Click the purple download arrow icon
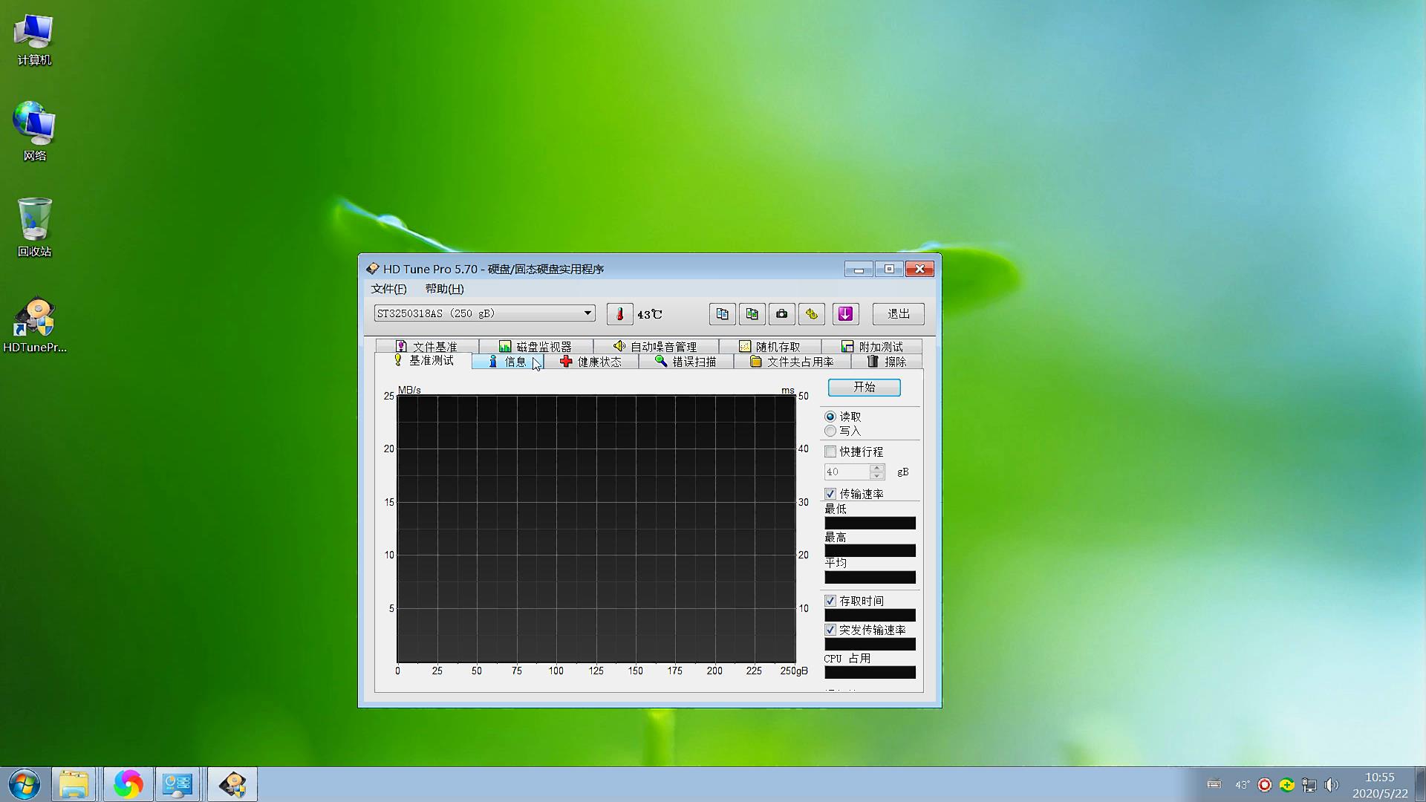The image size is (1426, 802). click(845, 314)
